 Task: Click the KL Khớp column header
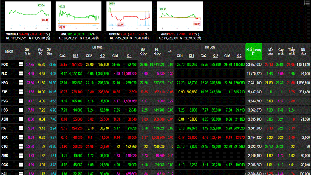[x=157, y=52]
